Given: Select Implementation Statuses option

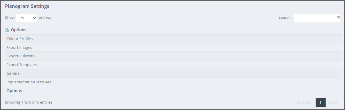Looking at the screenshot, I should pos(173,82).
